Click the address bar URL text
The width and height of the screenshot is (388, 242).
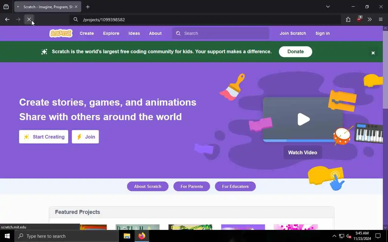[104, 20]
